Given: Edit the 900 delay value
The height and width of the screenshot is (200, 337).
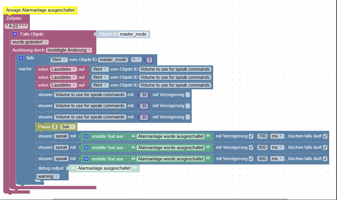Looking at the screenshot, I should pos(262,158).
